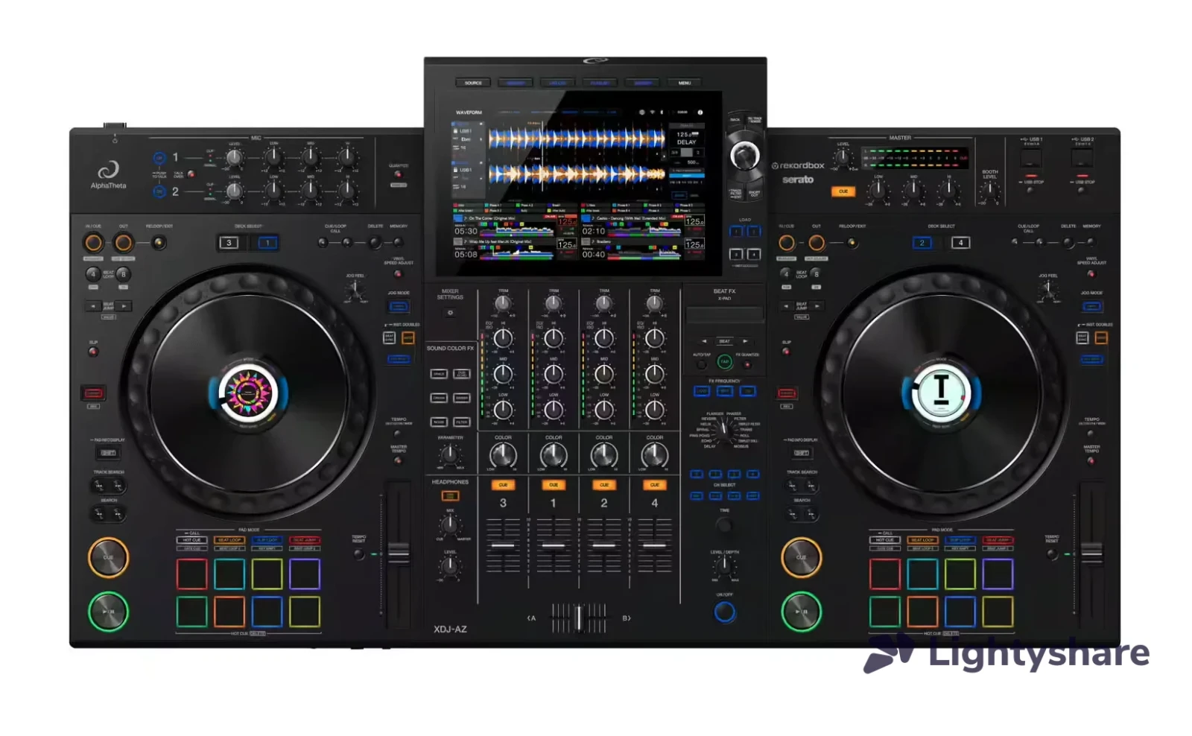The image size is (1192, 736).
Task: Trigger cyan pad on left deck top row
Action: pos(229,574)
